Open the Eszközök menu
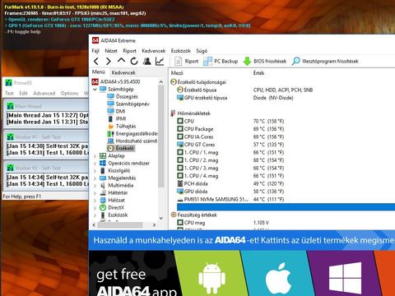Viewport: 395px width, 296px height. (180, 51)
